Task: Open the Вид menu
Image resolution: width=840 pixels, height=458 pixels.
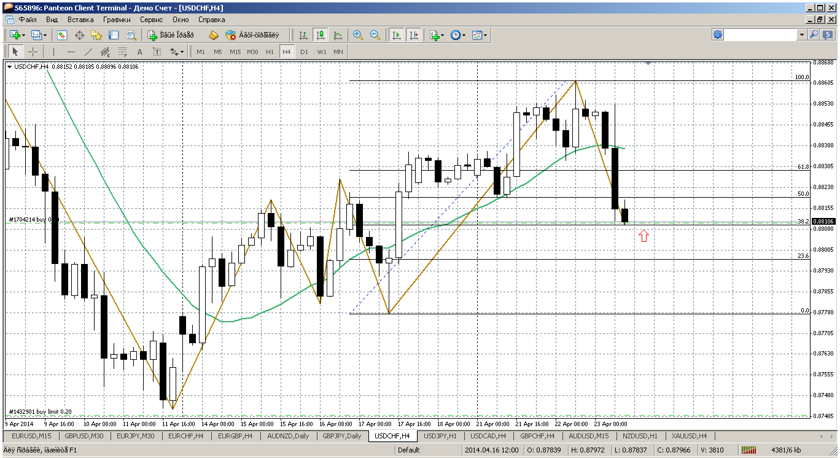Action: pos(52,20)
